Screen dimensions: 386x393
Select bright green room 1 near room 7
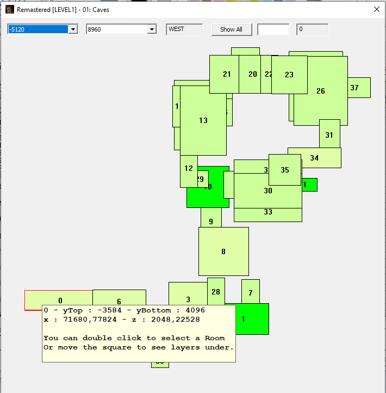pyautogui.click(x=252, y=319)
